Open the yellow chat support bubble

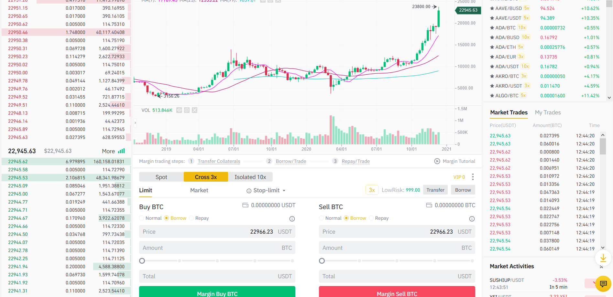tap(603, 284)
